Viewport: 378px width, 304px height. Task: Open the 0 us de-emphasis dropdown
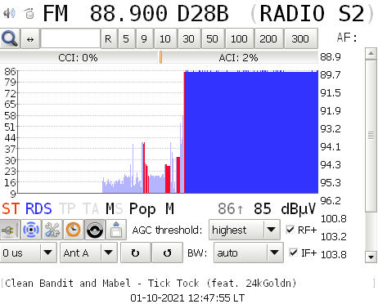[28, 253]
